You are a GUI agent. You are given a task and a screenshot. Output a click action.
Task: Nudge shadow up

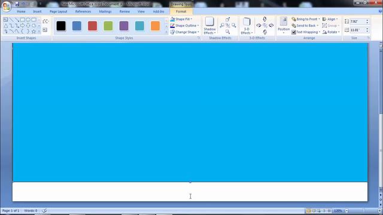tap(227, 19)
